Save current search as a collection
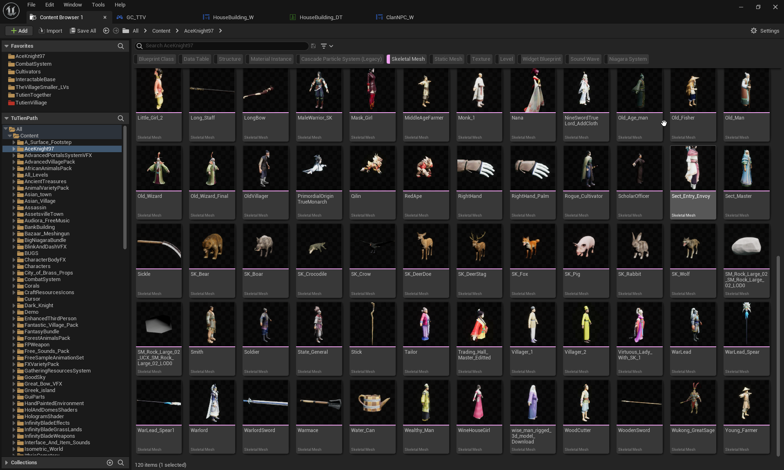 313,46
